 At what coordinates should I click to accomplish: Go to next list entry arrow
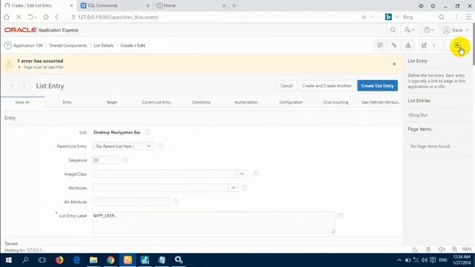point(24,86)
